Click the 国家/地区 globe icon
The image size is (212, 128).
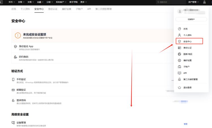179,54
